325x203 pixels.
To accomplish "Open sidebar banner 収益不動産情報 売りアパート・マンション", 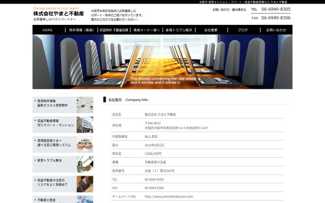I will [63, 124].
